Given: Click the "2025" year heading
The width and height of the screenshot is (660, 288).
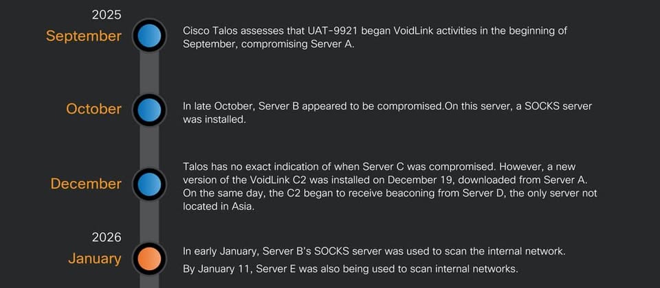Looking at the screenshot, I should [x=107, y=14].
